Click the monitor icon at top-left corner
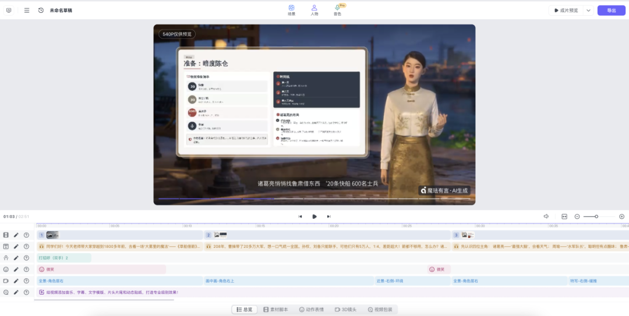The image size is (629, 316). pyautogui.click(x=9, y=10)
